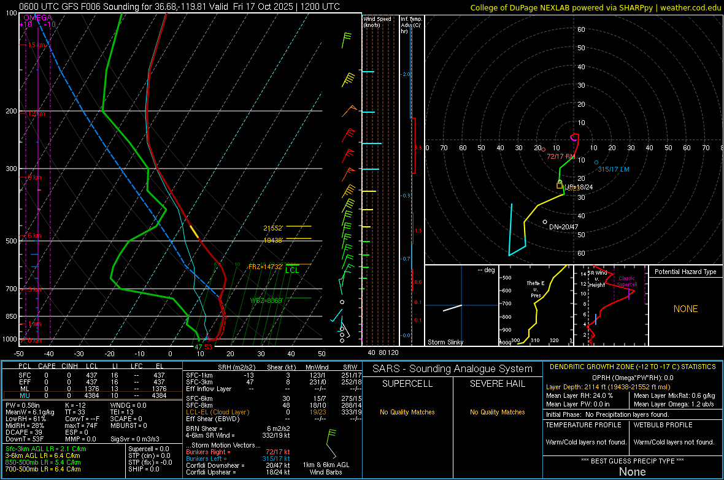Viewport: 724px width, 480px height.
Task: Select the orange 'LCL-EL (Cloud Layer)' row
Action: [274, 412]
